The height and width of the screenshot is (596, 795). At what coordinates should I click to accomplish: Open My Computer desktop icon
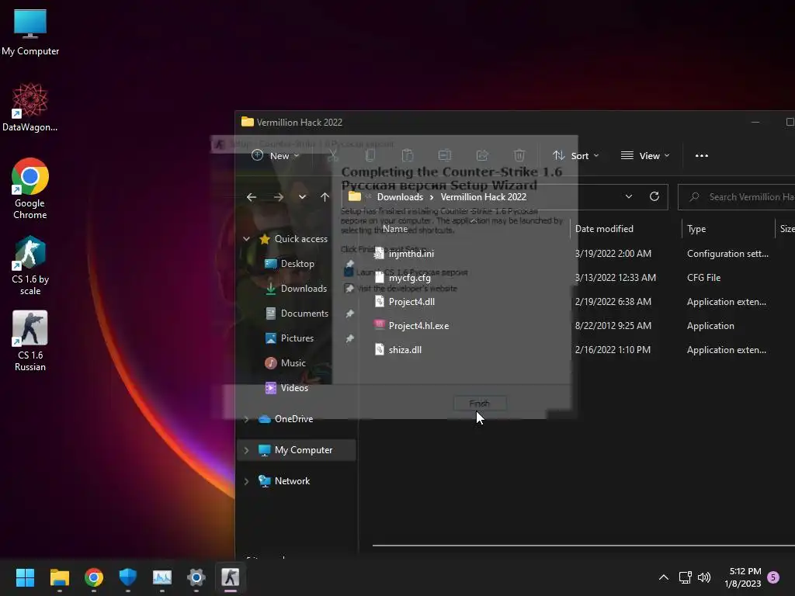coord(30,33)
